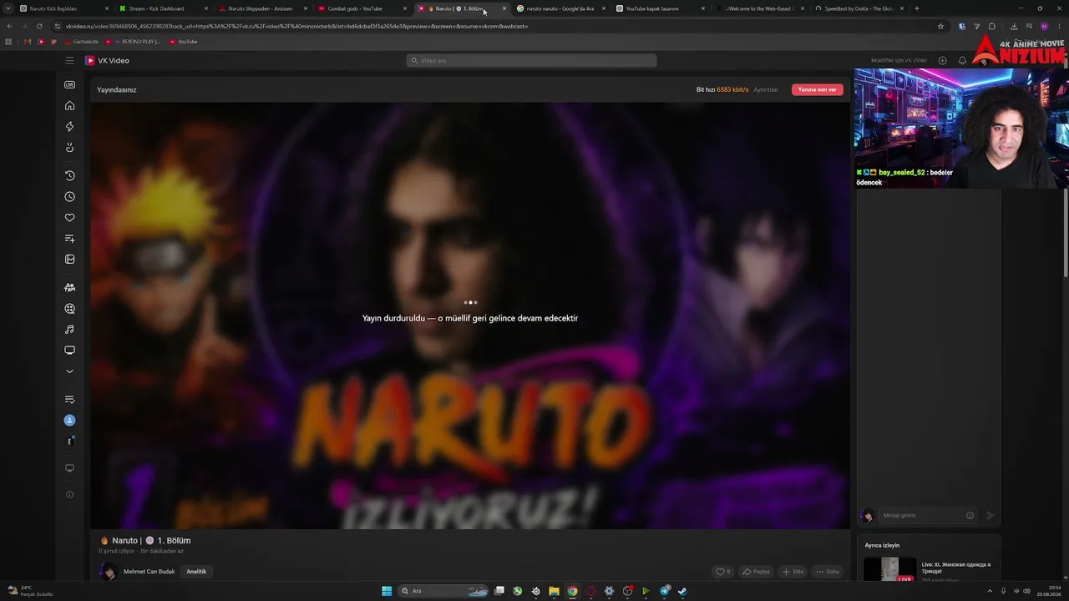
Task: Bookmark this page with star icon
Action: click(940, 26)
